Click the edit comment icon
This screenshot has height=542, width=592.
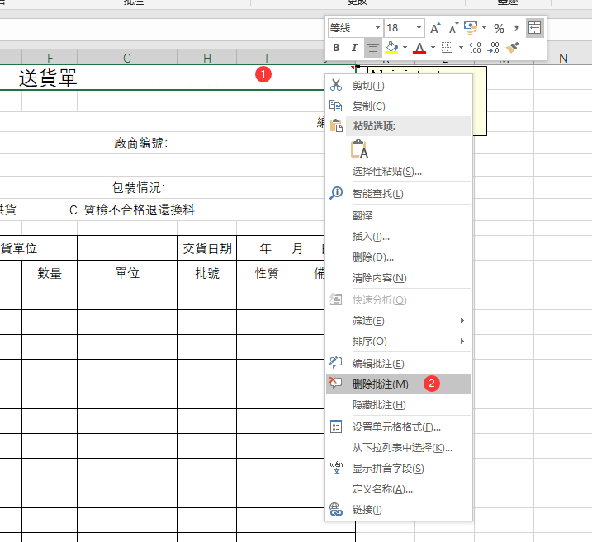336,362
